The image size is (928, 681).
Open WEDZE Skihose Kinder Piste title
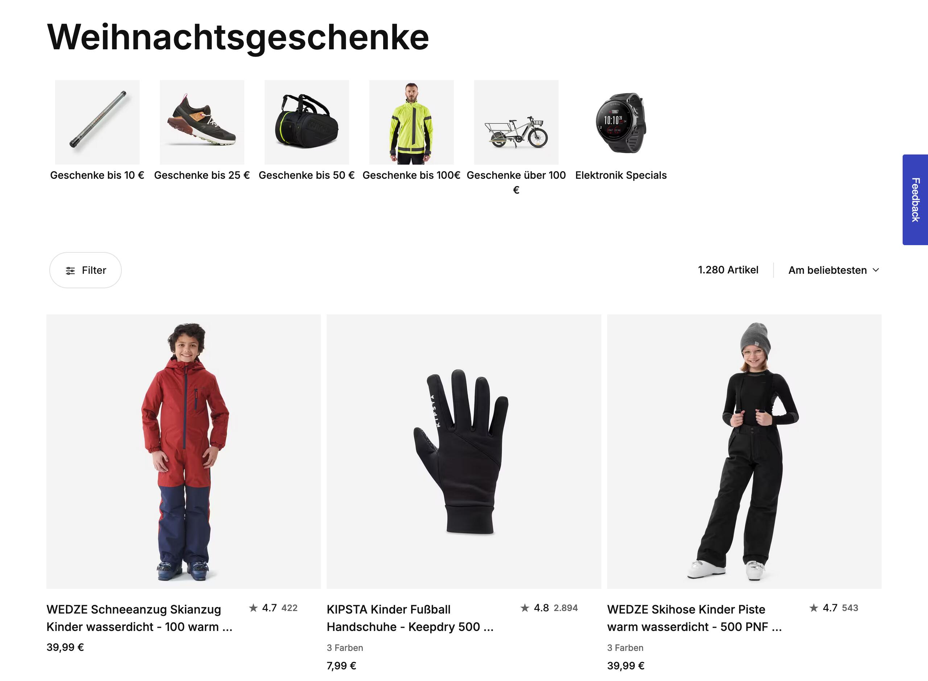[x=694, y=618]
